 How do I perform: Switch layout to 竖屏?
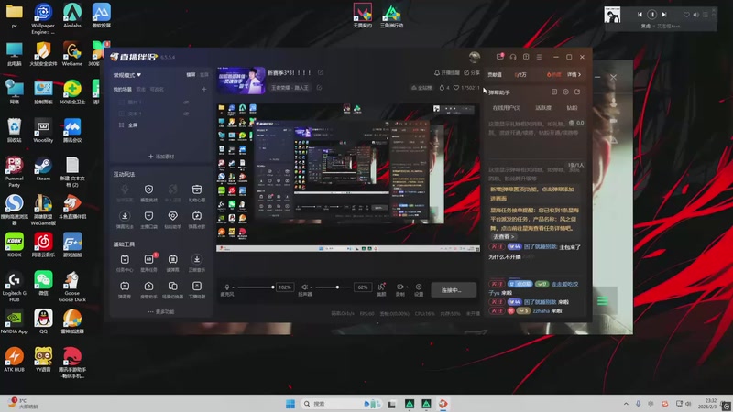point(203,75)
